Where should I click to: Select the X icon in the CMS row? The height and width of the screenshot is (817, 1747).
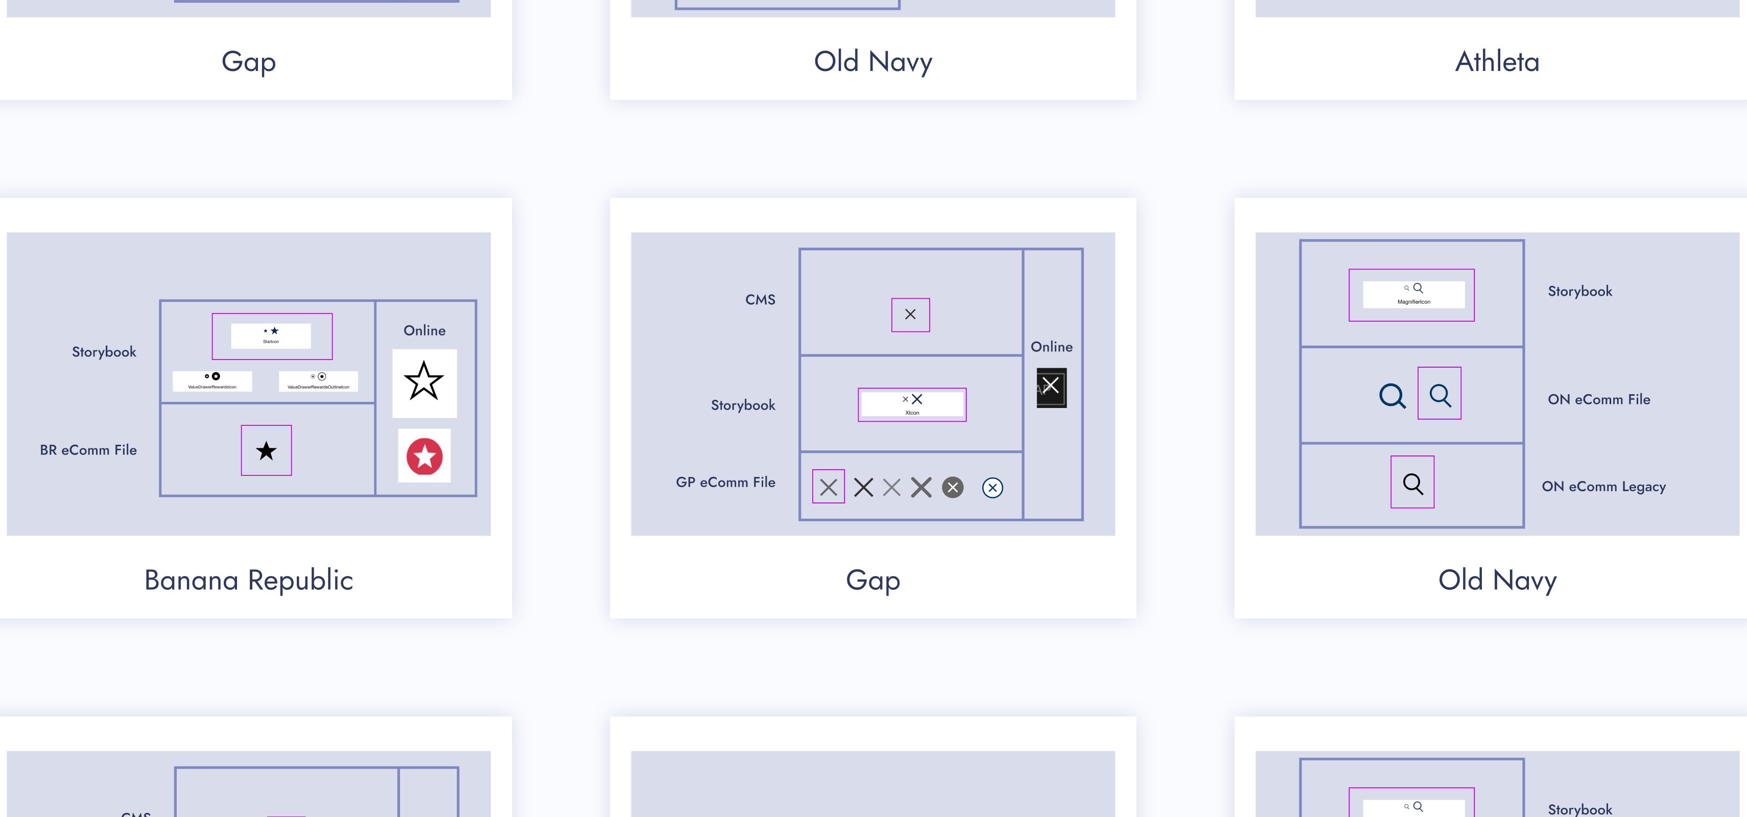coord(910,315)
